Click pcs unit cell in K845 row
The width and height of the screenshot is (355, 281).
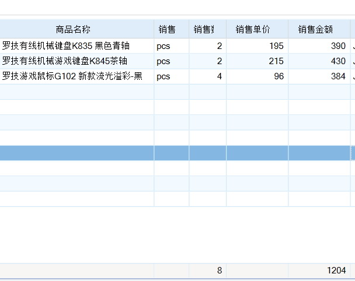point(172,61)
